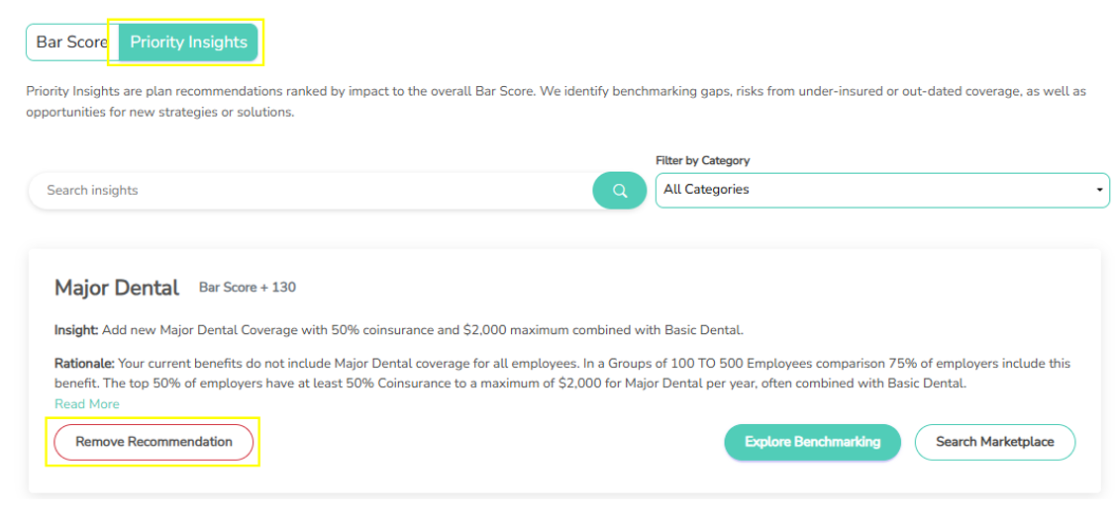Click the rationale text about top 50% employers
Viewport: 1115px width, 513px height.
pos(510,384)
